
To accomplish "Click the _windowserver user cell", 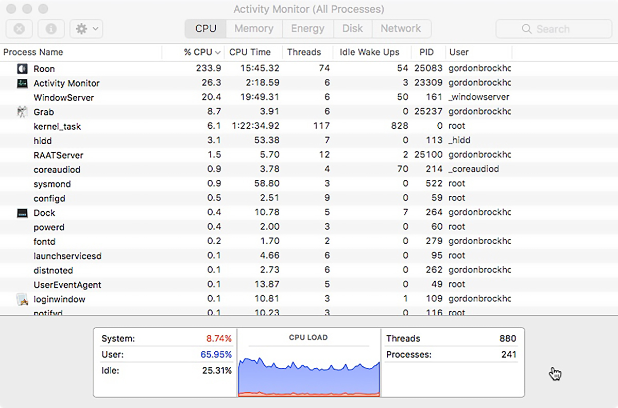I will tap(479, 97).
